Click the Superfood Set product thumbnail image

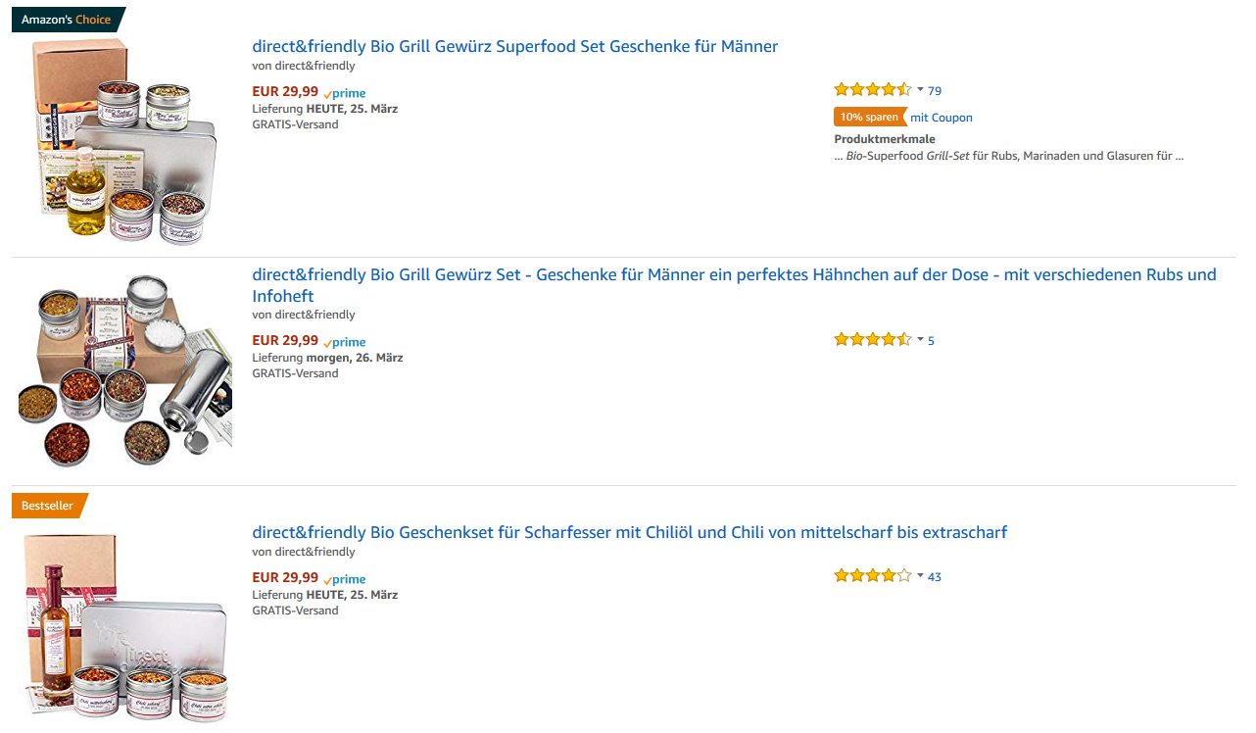(122, 142)
